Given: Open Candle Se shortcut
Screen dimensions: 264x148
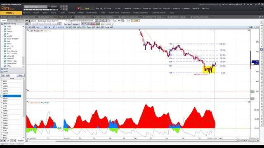Looking at the screenshot, I should click(x=127, y=8).
